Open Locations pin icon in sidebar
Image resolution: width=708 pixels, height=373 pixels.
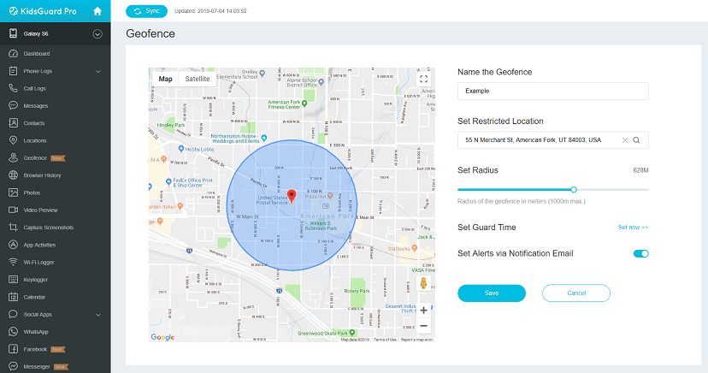[x=13, y=140]
